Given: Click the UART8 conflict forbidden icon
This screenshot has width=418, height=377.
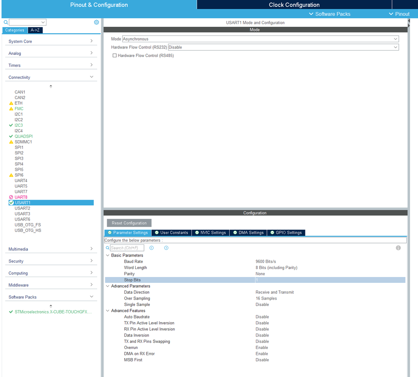Looking at the screenshot, I should 11,197.
